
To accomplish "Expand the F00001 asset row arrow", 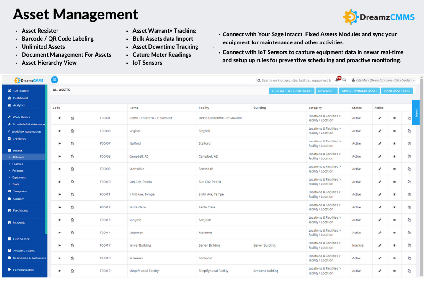I will click(x=60, y=118).
